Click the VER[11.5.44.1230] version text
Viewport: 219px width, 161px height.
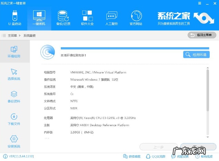coord(21,157)
